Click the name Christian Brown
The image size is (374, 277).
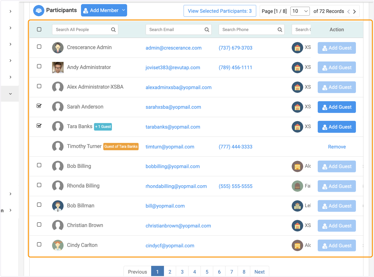pos(85,225)
